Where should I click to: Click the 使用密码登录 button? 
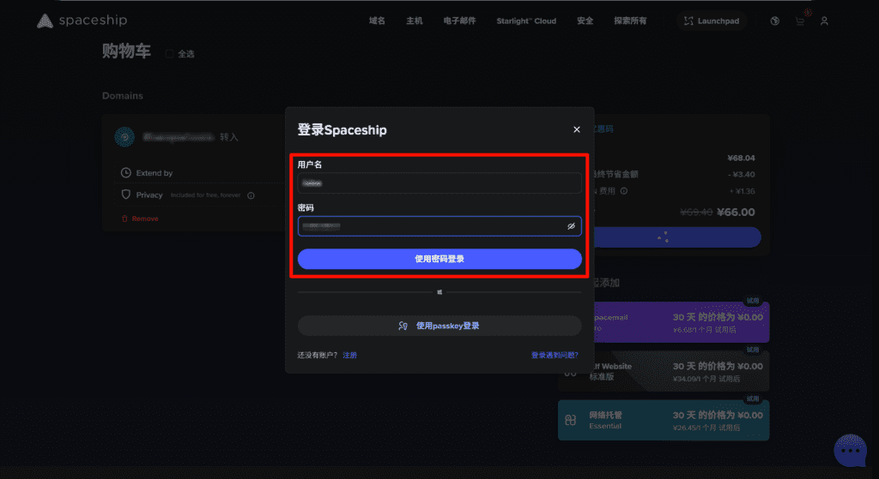tap(439, 259)
